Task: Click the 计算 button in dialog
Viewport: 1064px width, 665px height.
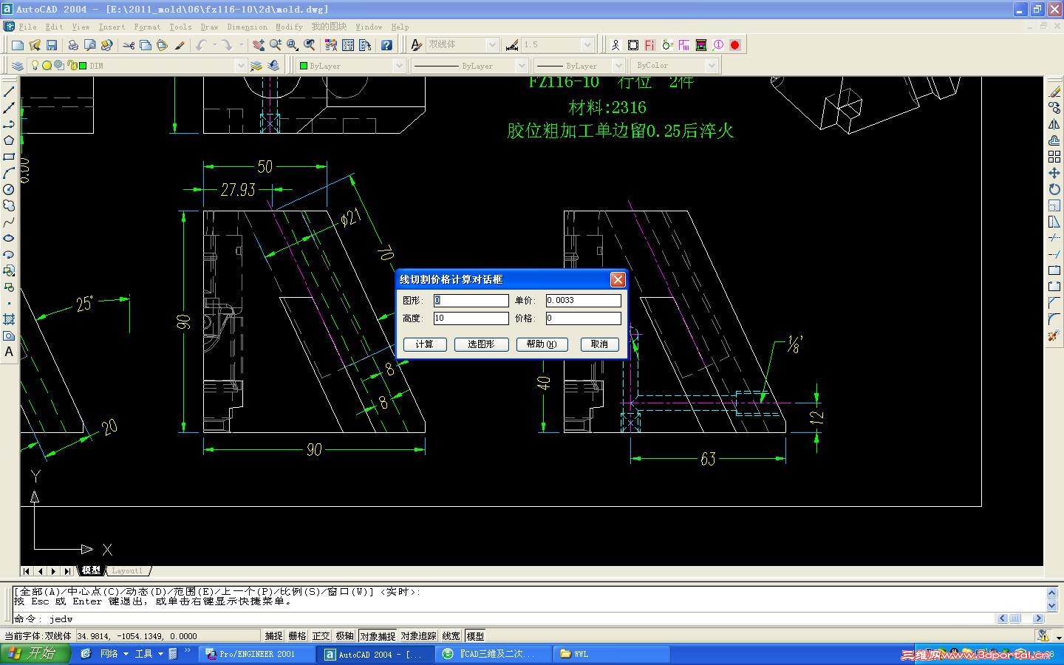Action: tap(425, 344)
